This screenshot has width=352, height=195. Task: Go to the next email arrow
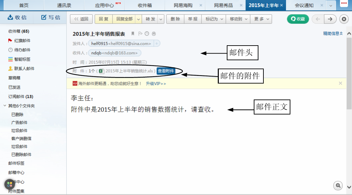[330, 19]
